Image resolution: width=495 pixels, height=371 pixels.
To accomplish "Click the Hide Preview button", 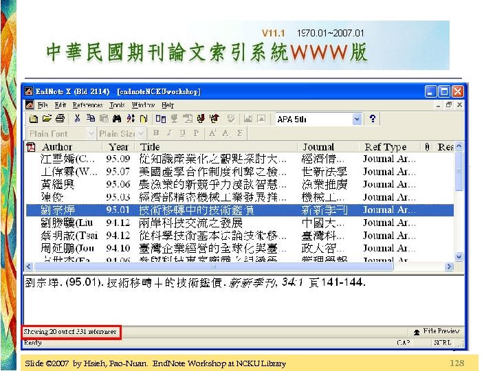I will click(x=437, y=331).
